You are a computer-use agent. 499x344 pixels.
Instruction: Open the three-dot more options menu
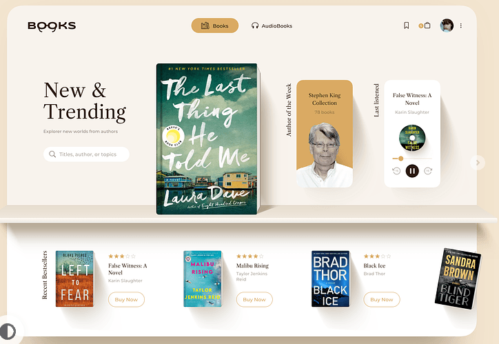point(461,26)
